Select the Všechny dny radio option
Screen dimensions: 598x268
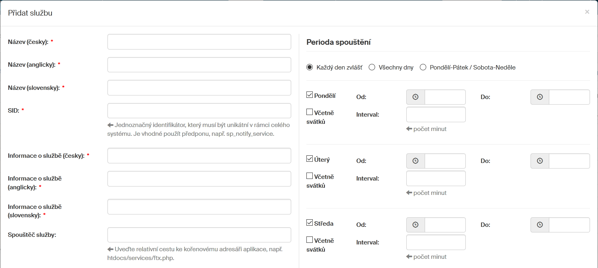(372, 67)
